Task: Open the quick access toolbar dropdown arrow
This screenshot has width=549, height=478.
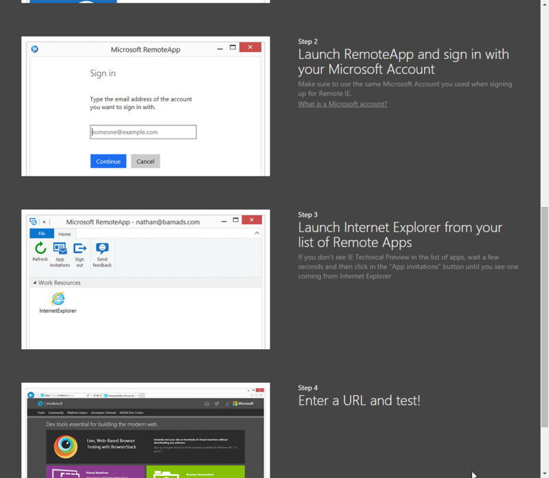Action: pos(44,222)
